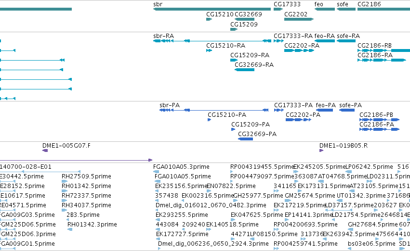Click the CG2202 gene label

[296, 14]
